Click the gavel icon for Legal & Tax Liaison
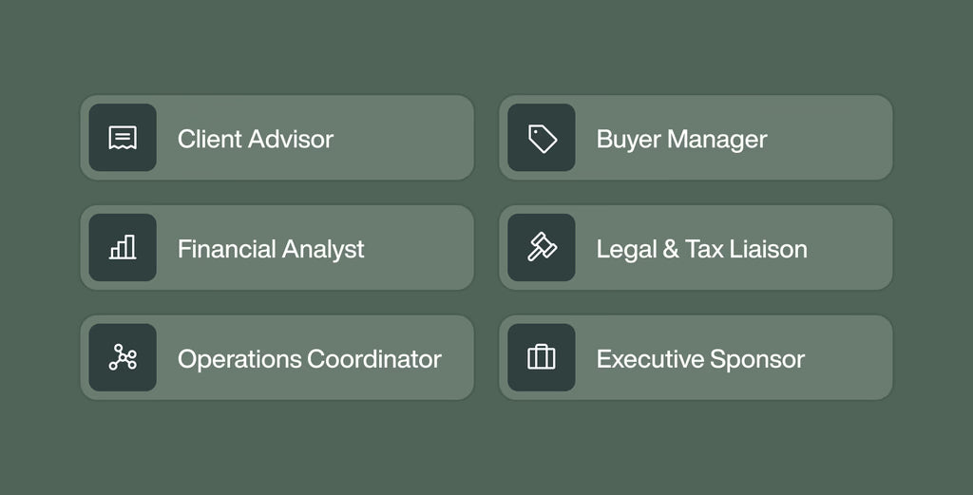This screenshot has width=973, height=495. (x=542, y=247)
